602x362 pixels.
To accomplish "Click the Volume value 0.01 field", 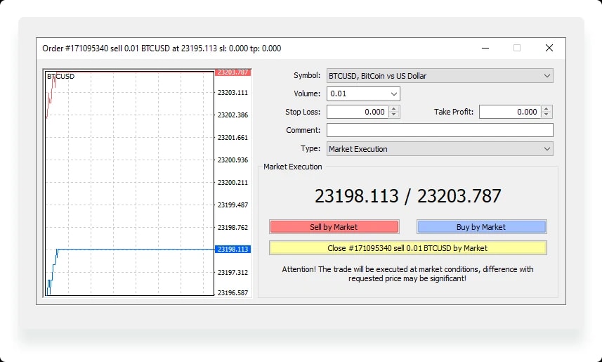I will 358,93.
